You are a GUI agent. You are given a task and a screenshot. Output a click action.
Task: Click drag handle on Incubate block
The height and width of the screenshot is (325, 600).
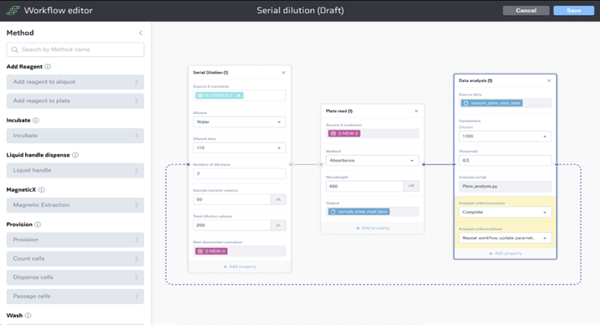(137, 136)
